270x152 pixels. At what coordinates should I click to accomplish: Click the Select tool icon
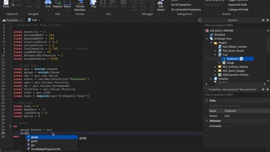point(67,2)
